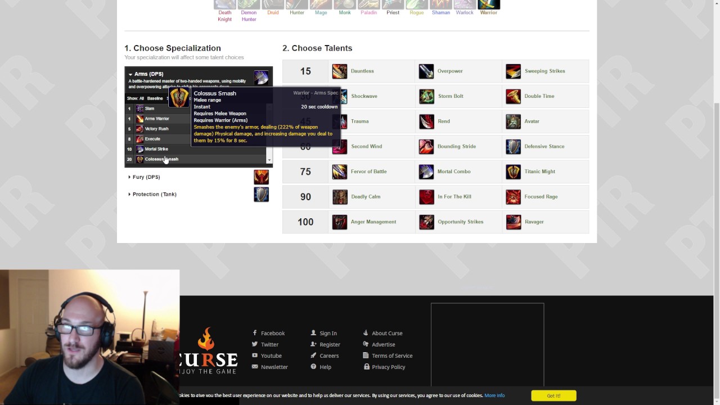Viewport: 720px width, 405px height.
Task: Click the Victory Rush ability icon
Action: point(140,129)
